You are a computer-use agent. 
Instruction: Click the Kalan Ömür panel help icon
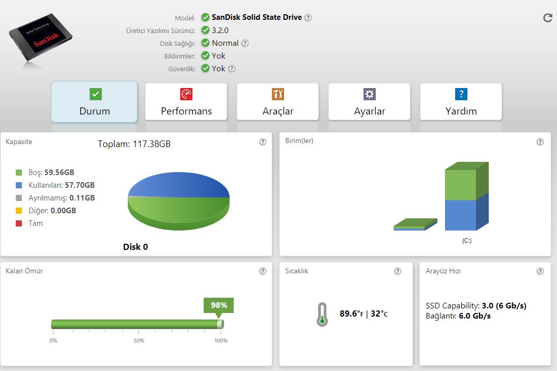coord(263,271)
